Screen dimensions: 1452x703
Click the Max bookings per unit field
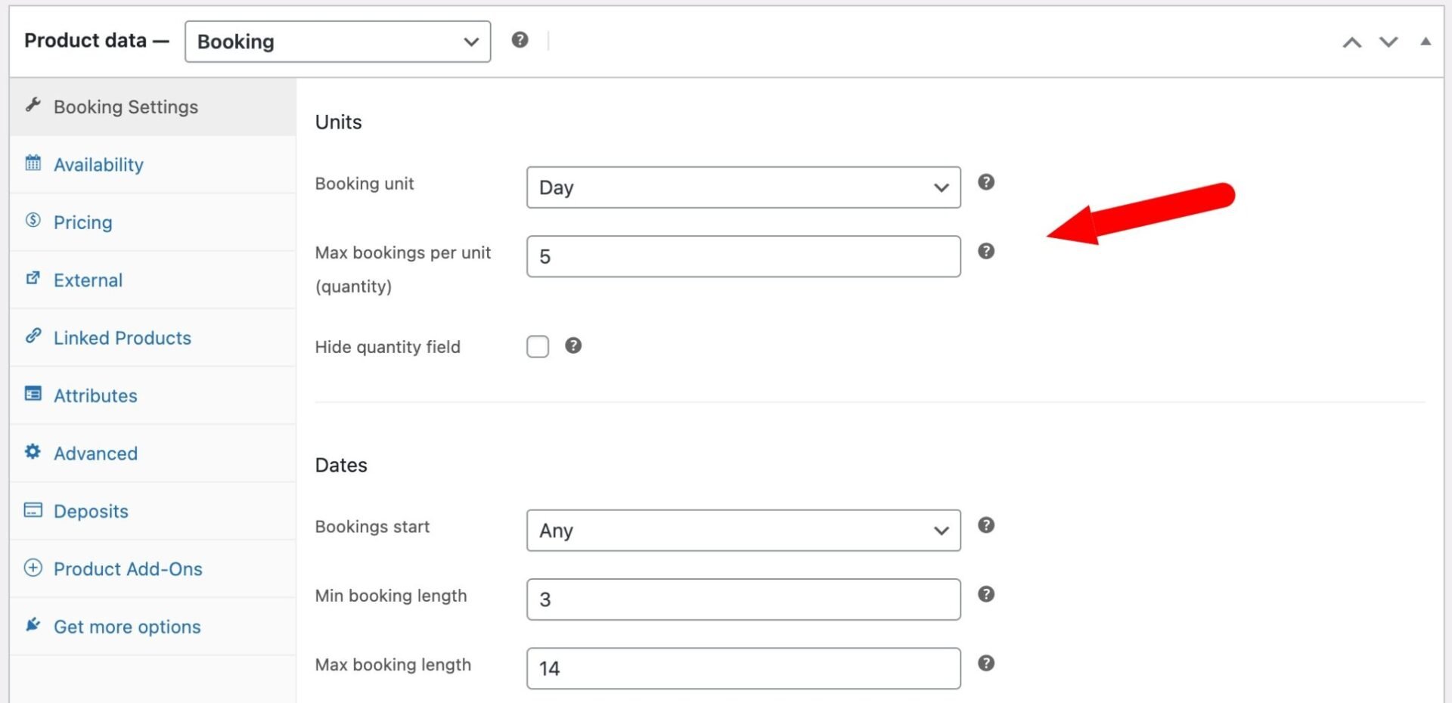[743, 257]
